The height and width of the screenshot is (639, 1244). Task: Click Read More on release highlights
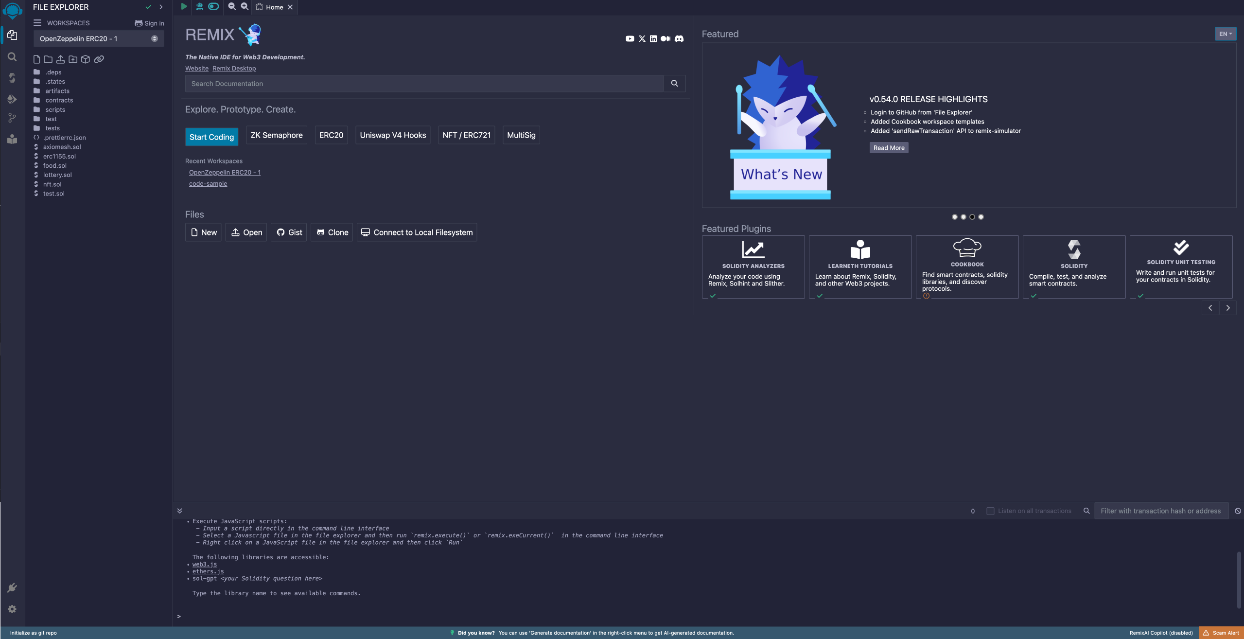(889, 148)
